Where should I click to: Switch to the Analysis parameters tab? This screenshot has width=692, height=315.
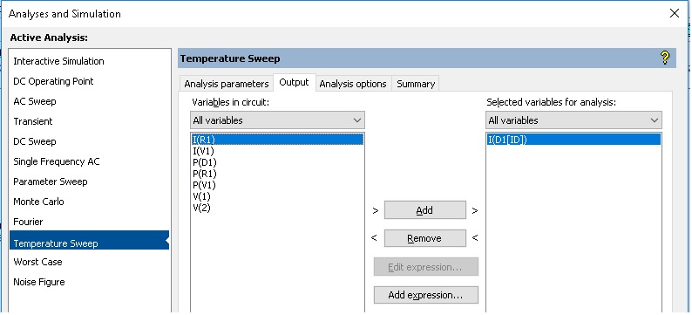[227, 84]
